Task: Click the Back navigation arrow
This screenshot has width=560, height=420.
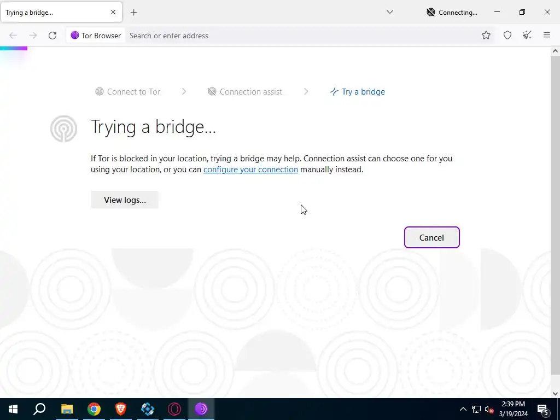Action: tap(13, 36)
